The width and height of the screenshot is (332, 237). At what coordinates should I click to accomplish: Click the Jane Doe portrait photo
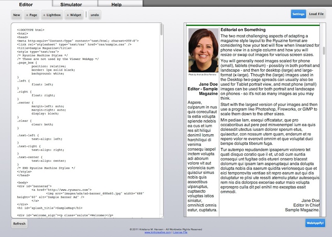[x=203, y=50]
